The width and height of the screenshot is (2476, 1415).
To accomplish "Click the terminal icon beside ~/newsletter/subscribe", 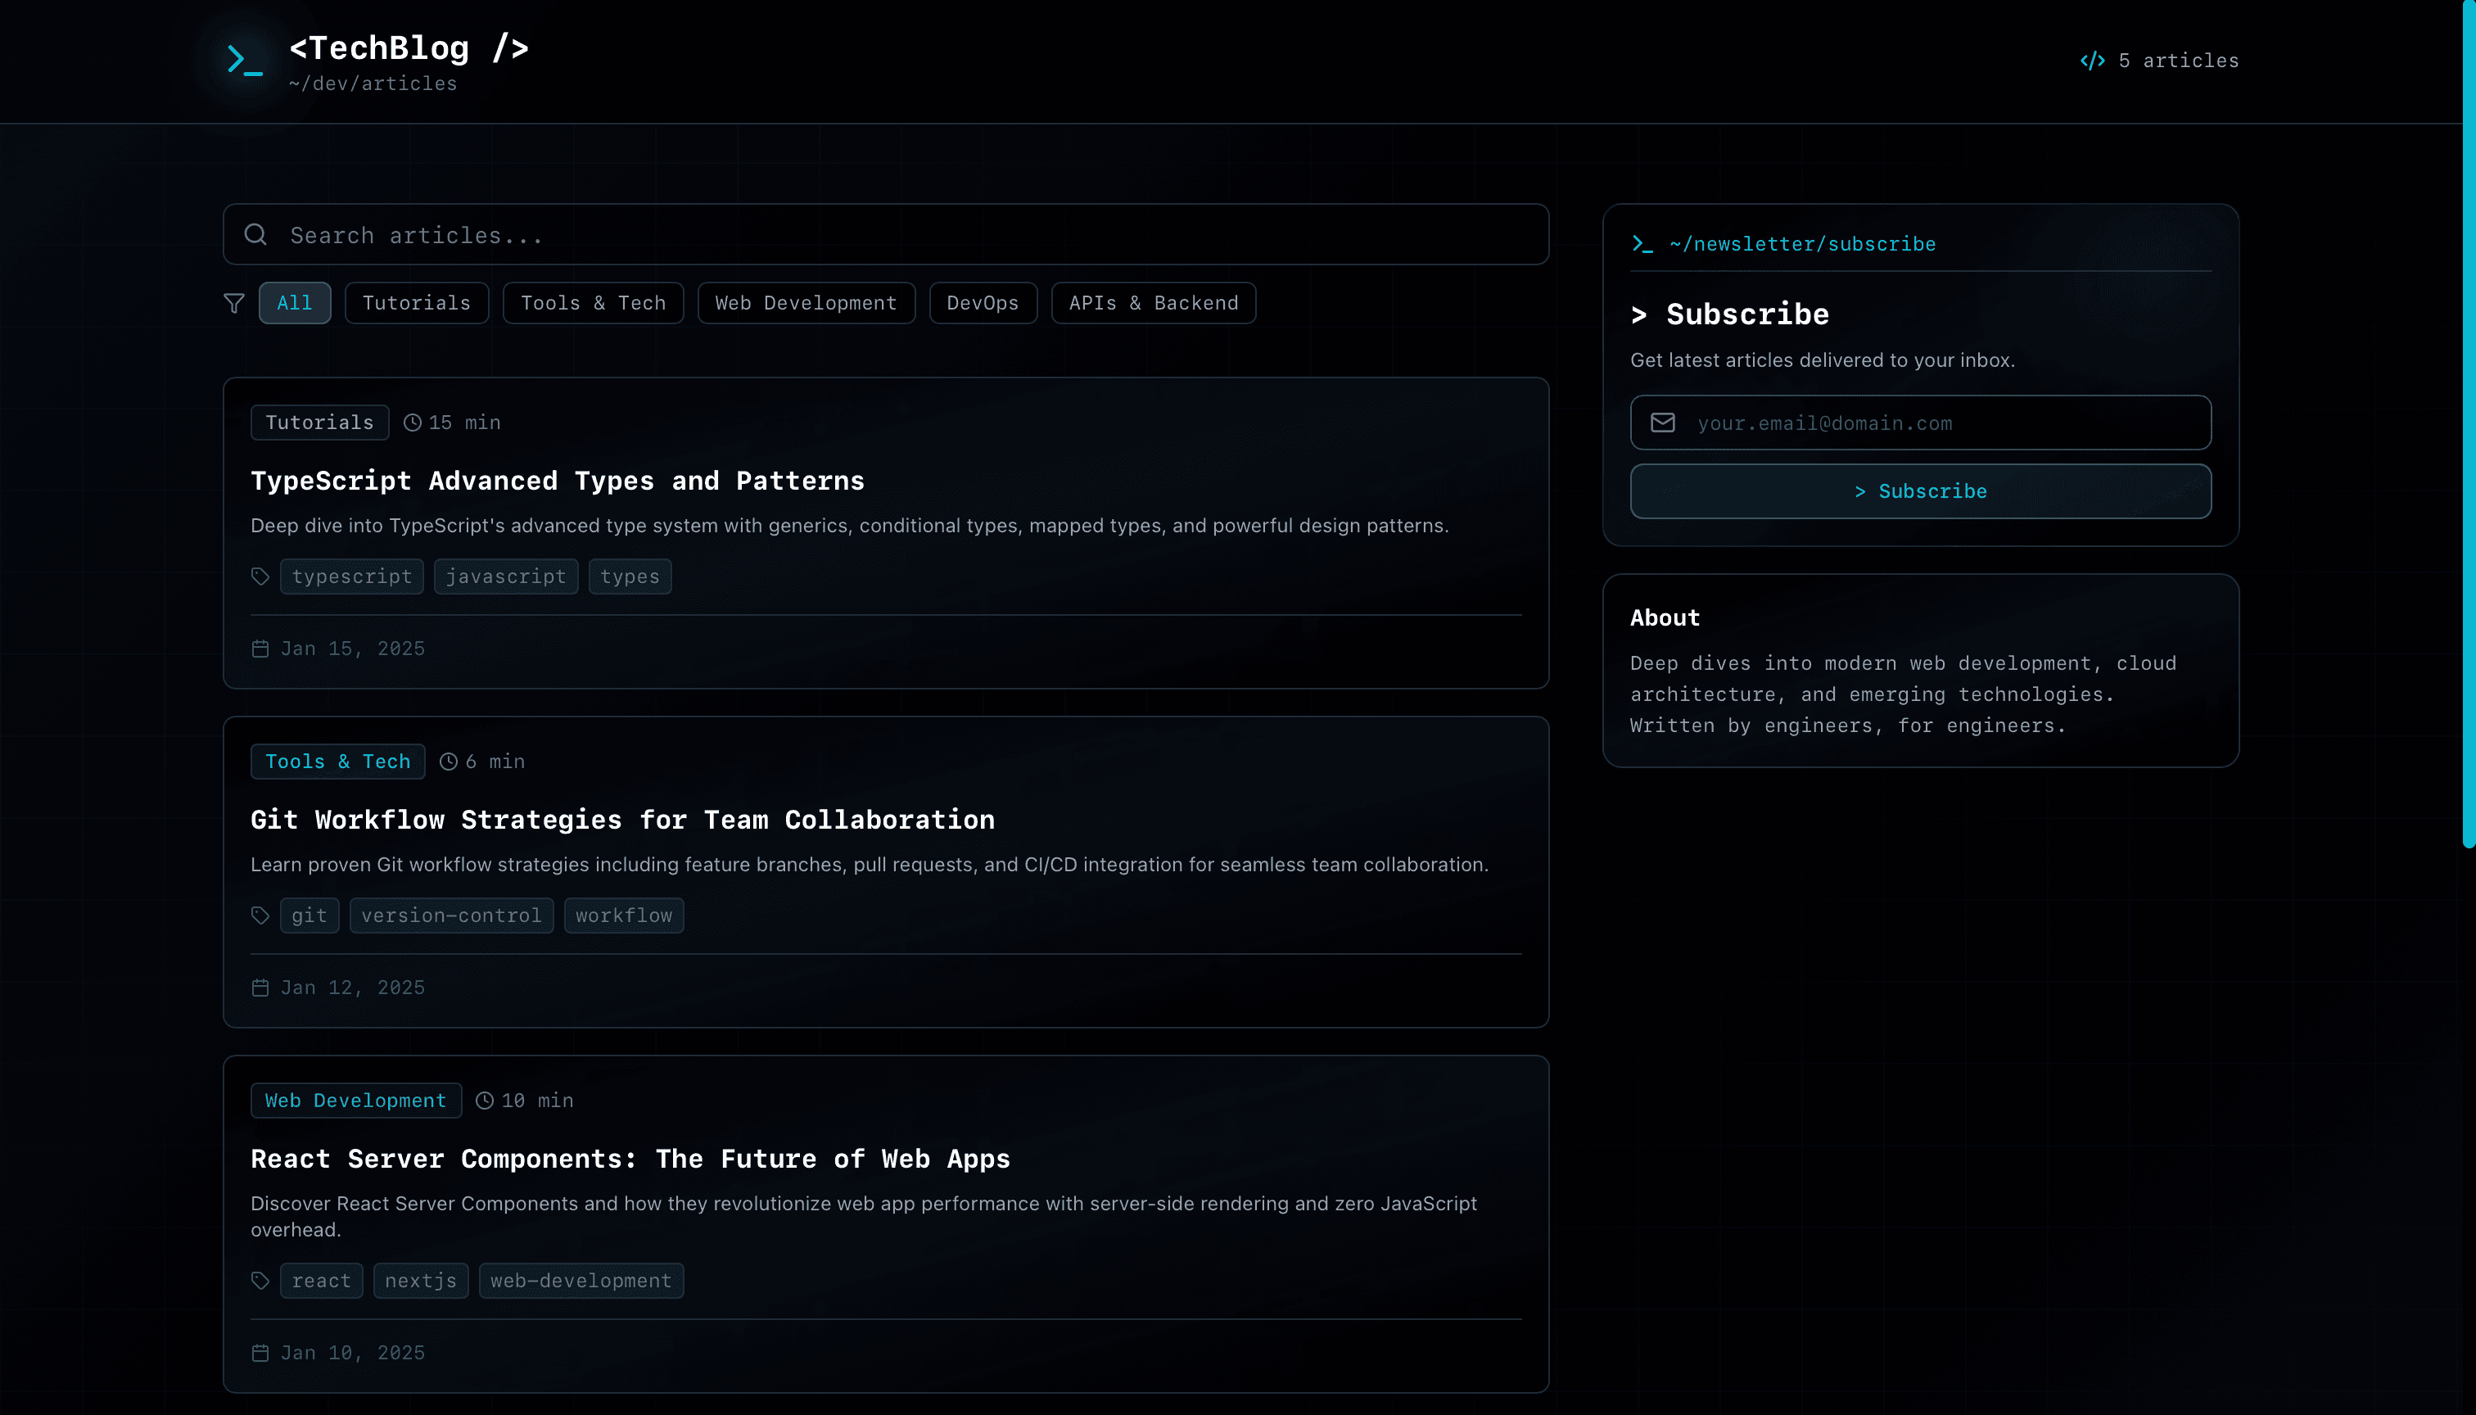I will 1642,244.
